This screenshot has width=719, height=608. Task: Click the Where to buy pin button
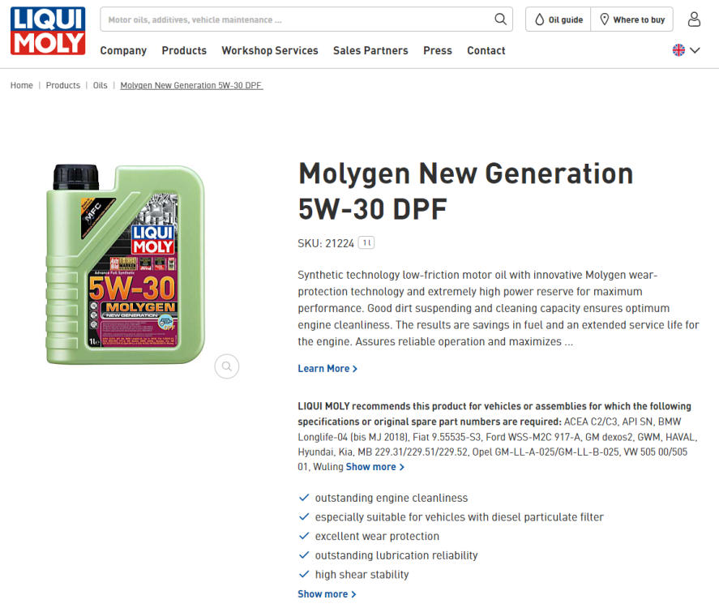coord(632,19)
